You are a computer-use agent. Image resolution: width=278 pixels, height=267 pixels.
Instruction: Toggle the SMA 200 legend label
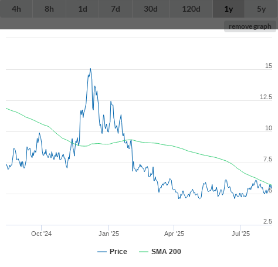(x=166, y=252)
